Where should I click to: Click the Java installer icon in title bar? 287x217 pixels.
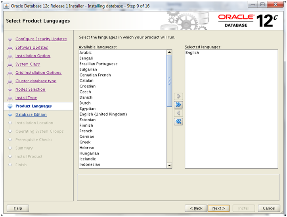[6, 6]
